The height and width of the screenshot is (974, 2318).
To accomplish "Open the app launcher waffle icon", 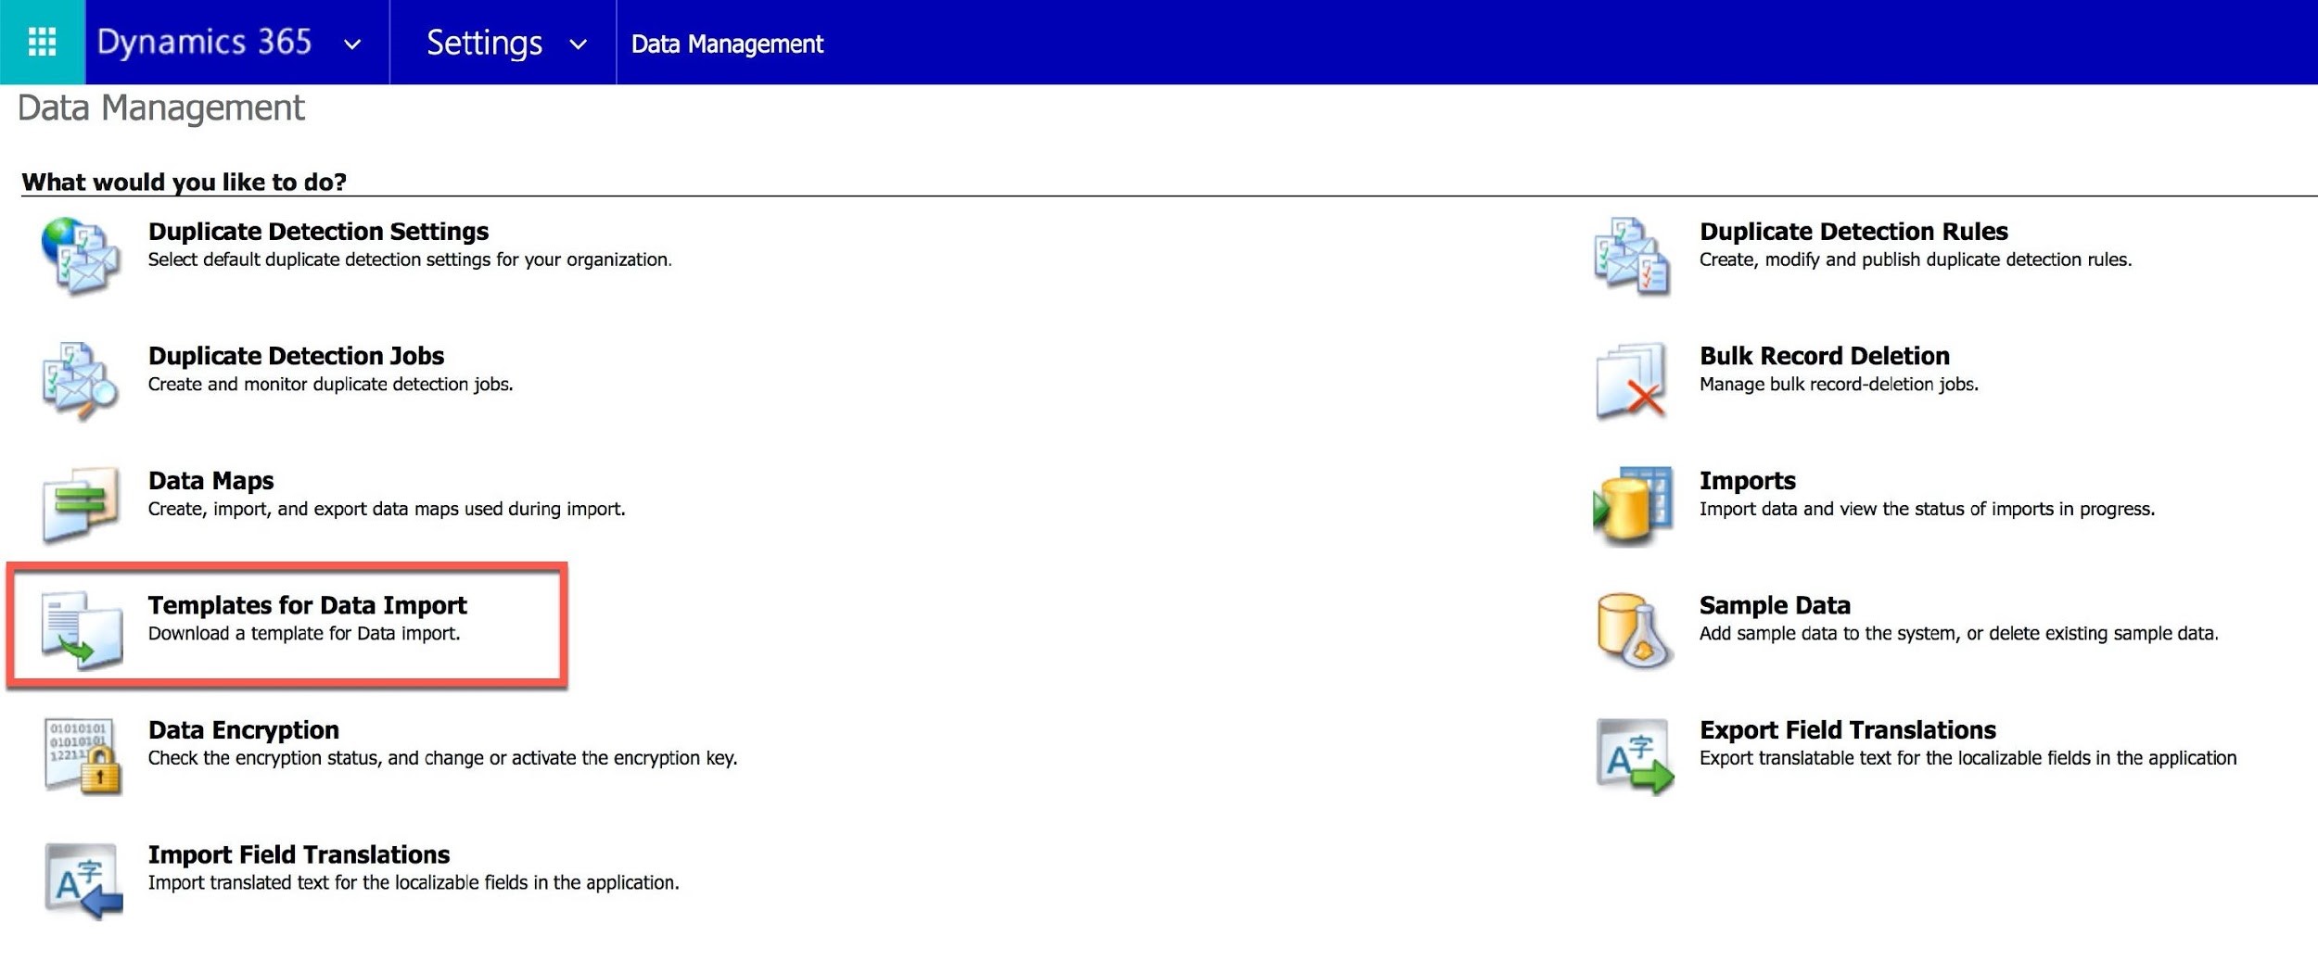I will click(x=42, y=42).
